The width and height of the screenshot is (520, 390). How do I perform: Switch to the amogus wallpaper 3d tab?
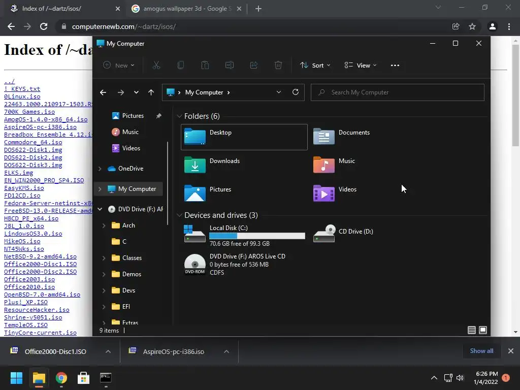[186, 9]
